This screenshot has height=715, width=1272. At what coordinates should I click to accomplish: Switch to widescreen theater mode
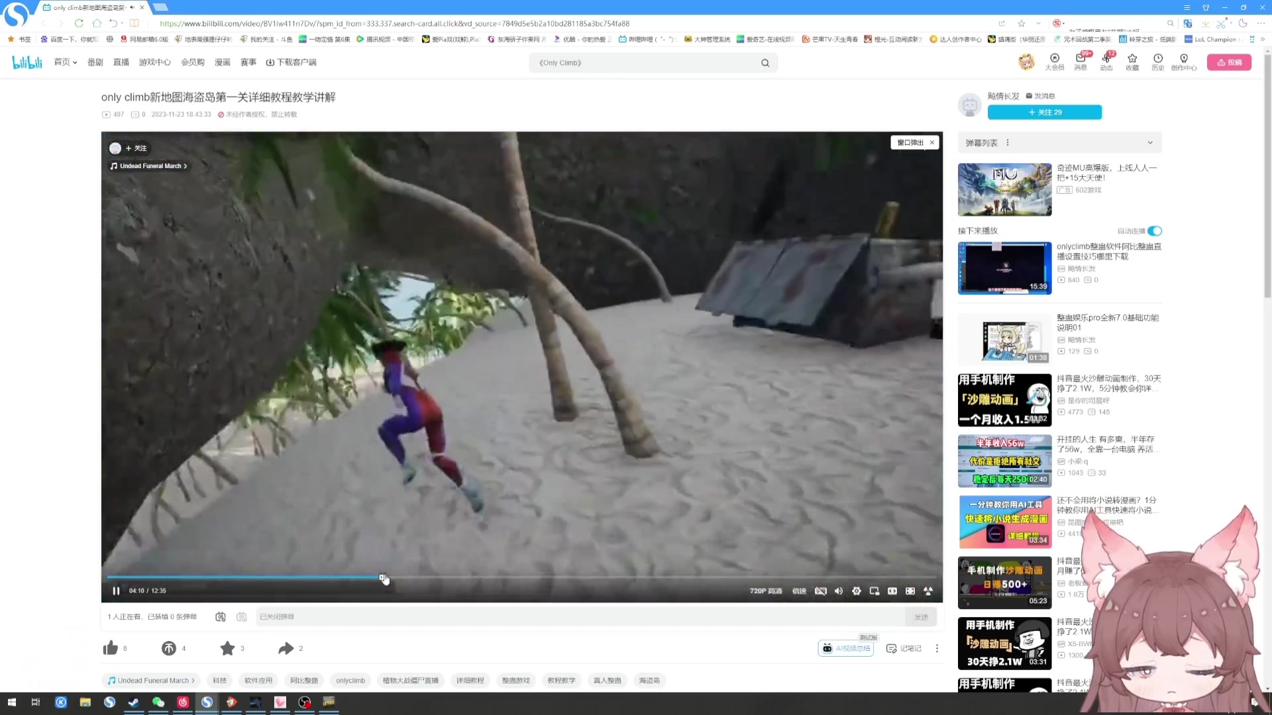click(x=892, y=591)
